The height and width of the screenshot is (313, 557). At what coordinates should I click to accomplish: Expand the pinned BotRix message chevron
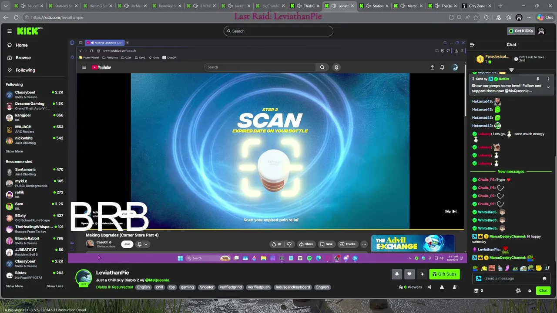click(x=548, y=87)
